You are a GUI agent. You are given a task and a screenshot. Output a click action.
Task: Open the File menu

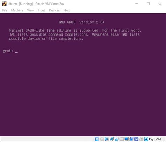point(5,10)
